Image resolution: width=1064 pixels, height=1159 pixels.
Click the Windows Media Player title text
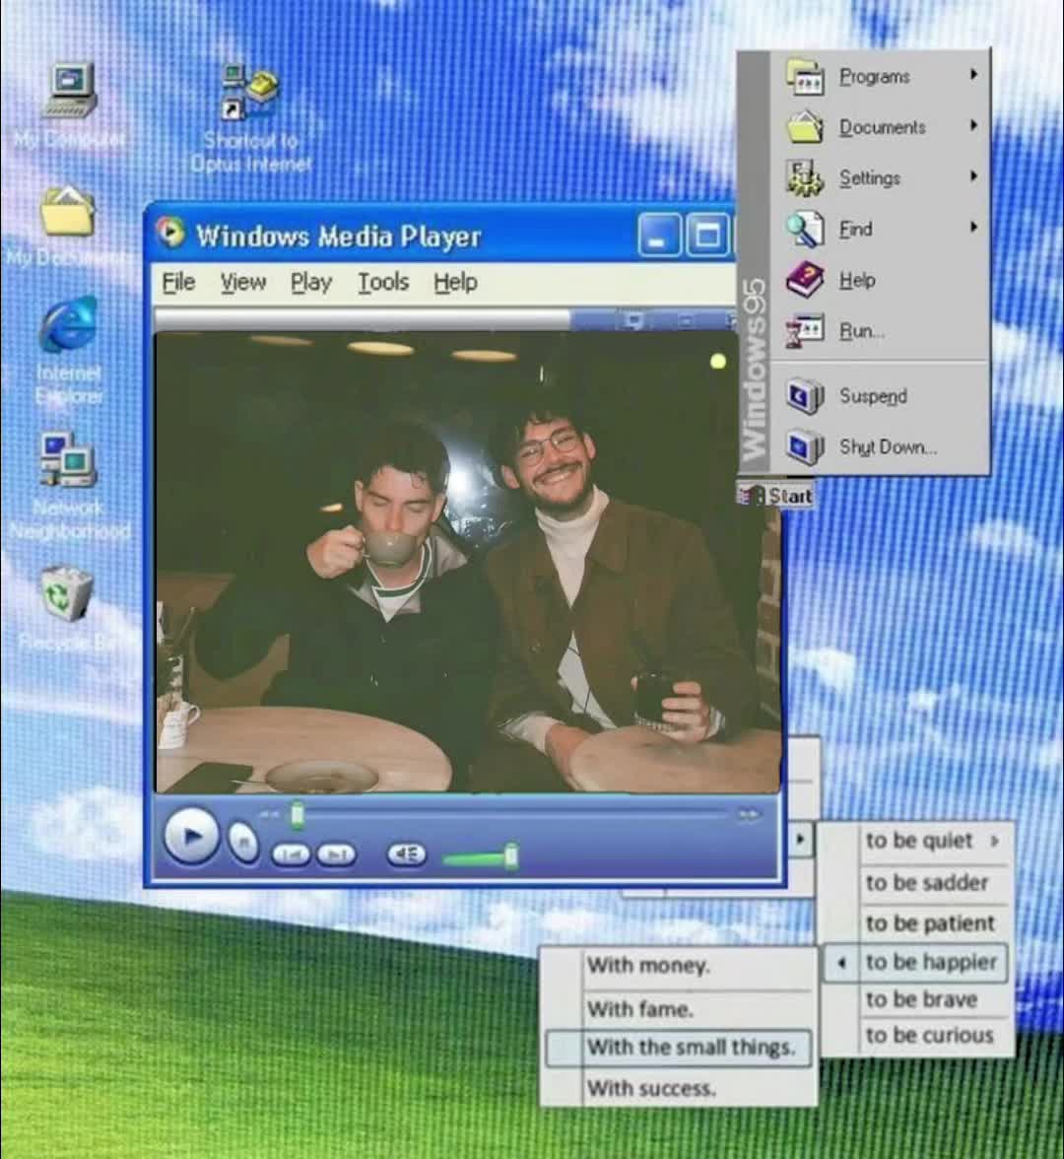(x=339, y=237)
